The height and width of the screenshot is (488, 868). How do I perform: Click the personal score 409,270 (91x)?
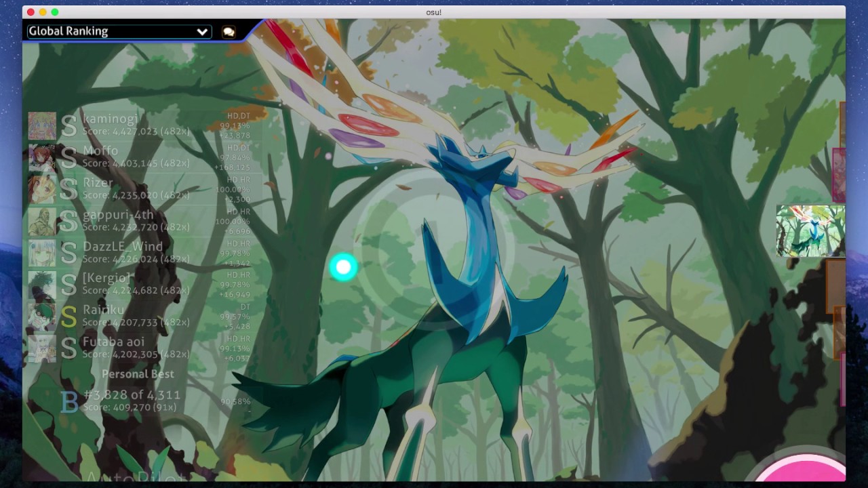tap(130, 407)
